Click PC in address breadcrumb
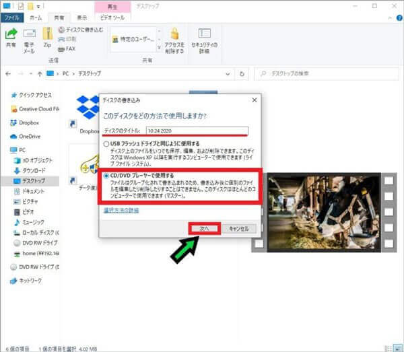404x352 pixels. (66, 73)
